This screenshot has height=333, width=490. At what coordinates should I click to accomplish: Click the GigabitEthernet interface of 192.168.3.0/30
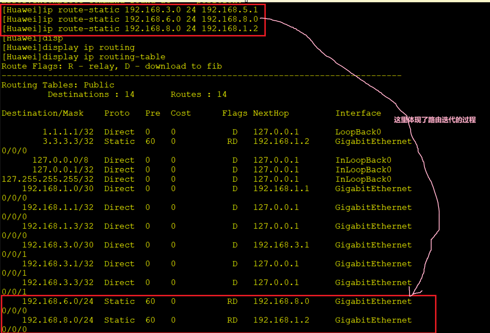[373, 245]
